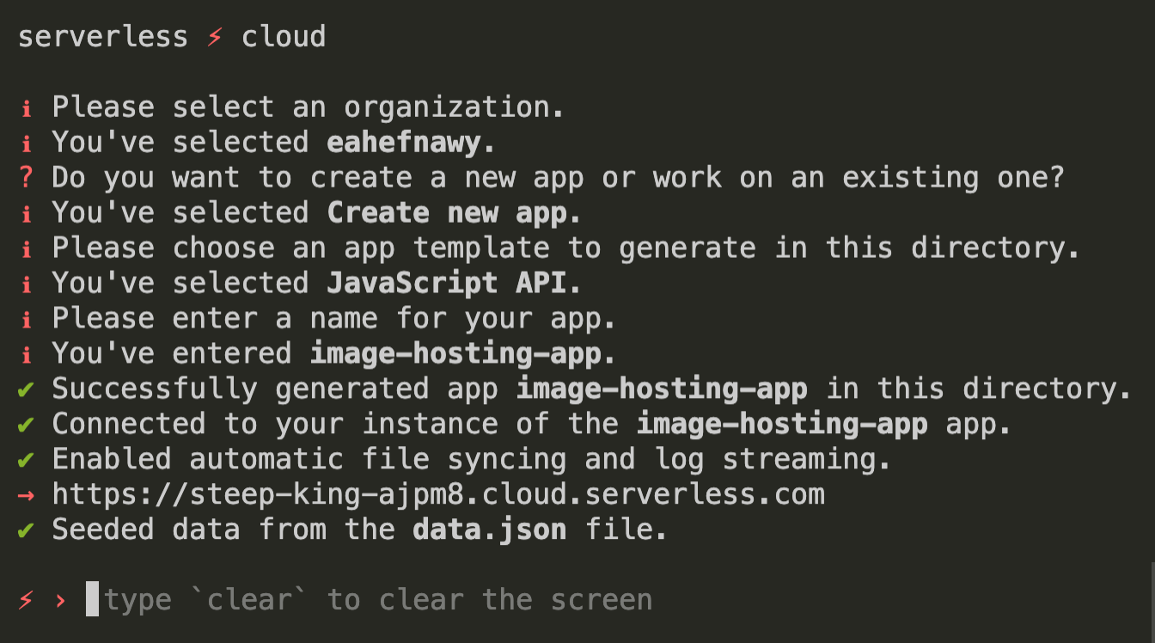Select the checkmark beside 'Enabled automatic file syncing'
This screenshot has width=1155, height=643.
26,458
